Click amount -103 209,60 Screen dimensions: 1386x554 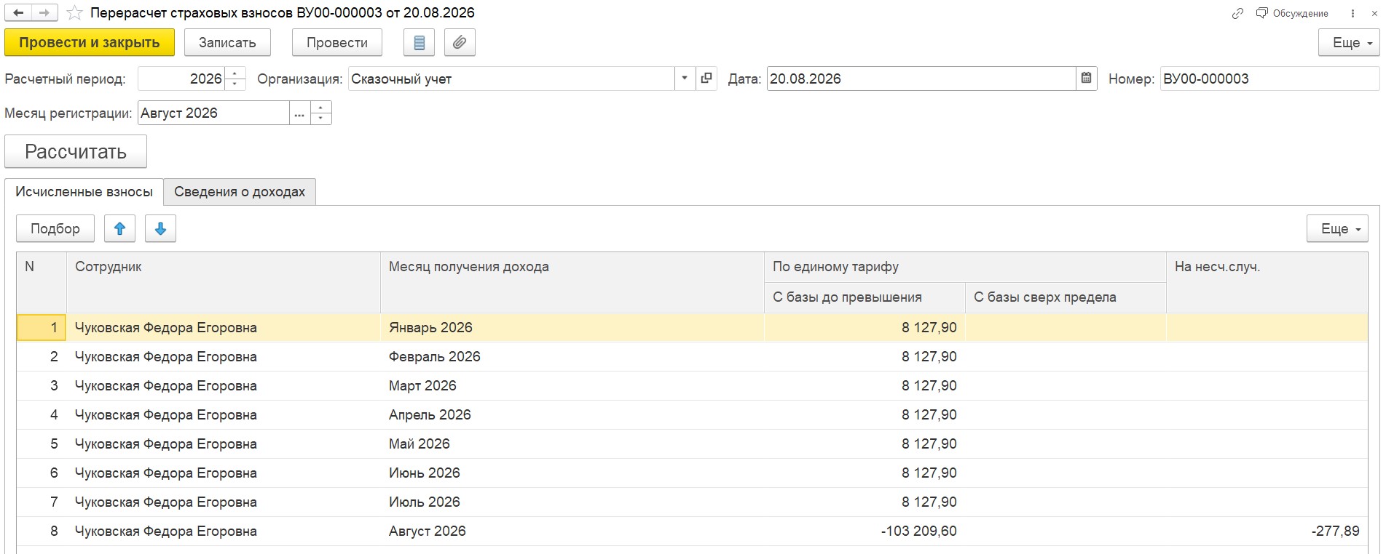(x=865, y=531)
